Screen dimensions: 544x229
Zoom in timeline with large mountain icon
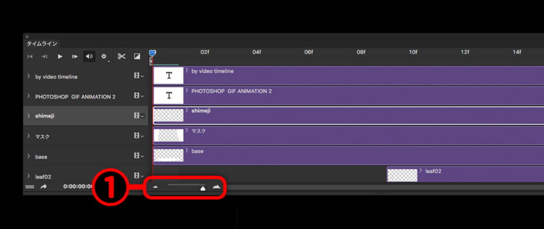217,186
